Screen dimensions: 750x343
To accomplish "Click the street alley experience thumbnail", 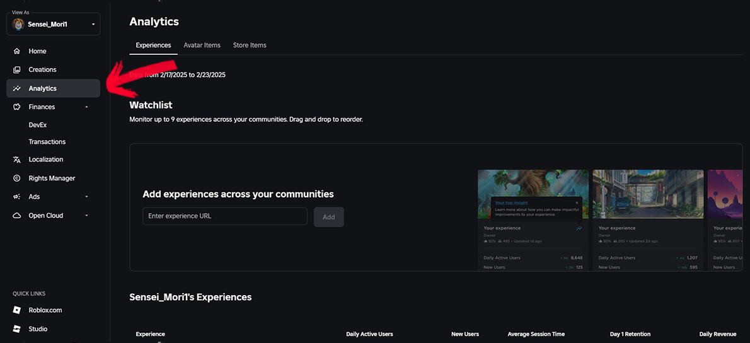I will 648,194.
